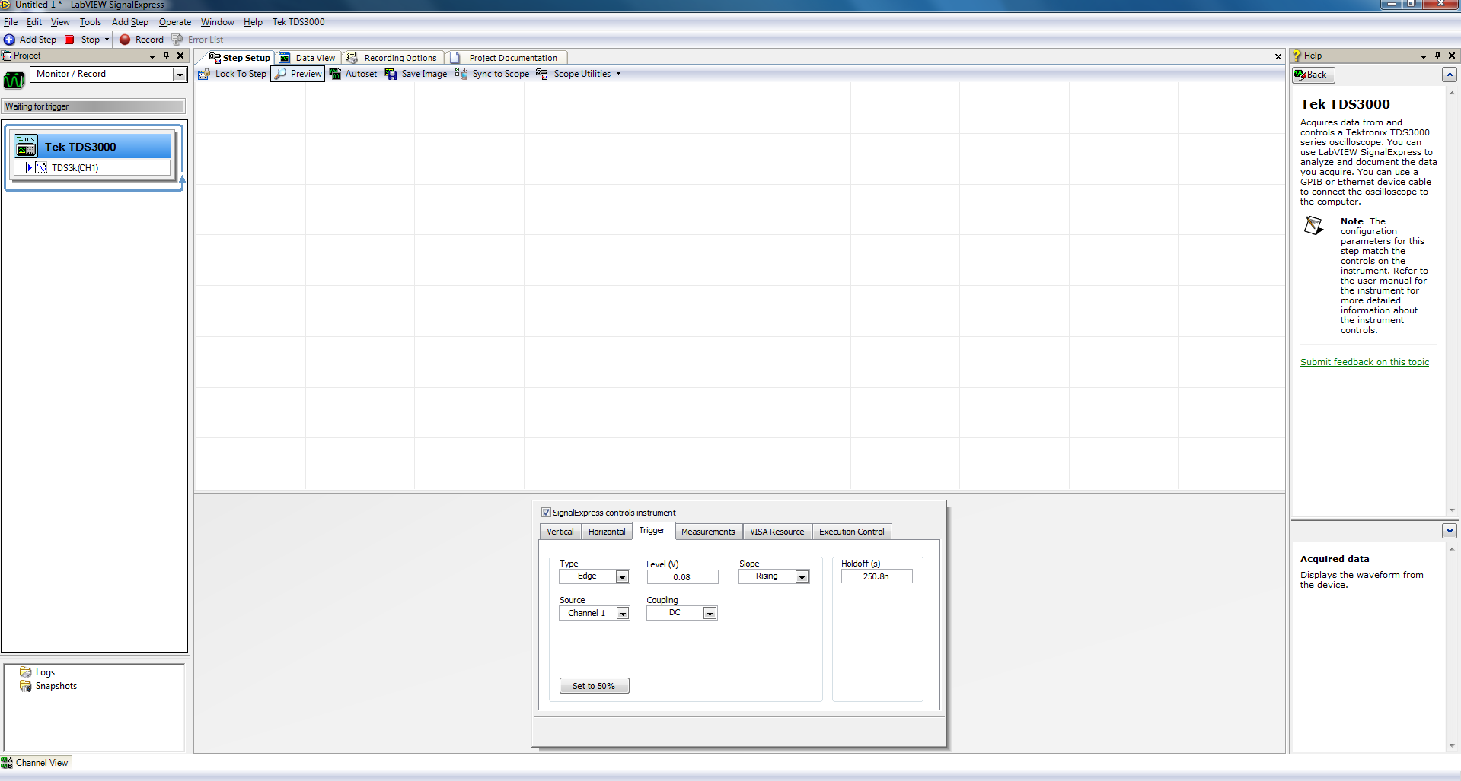This screenshot has width=1461, height=781.
Task: Open the trigger Coupling dropdown
Action: [710, 613]
